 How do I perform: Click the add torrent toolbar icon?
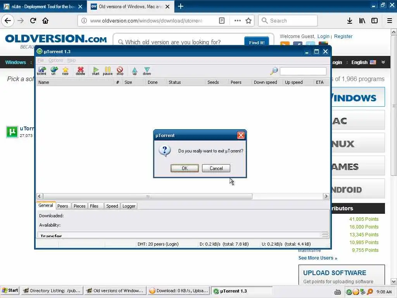[41, 71]
